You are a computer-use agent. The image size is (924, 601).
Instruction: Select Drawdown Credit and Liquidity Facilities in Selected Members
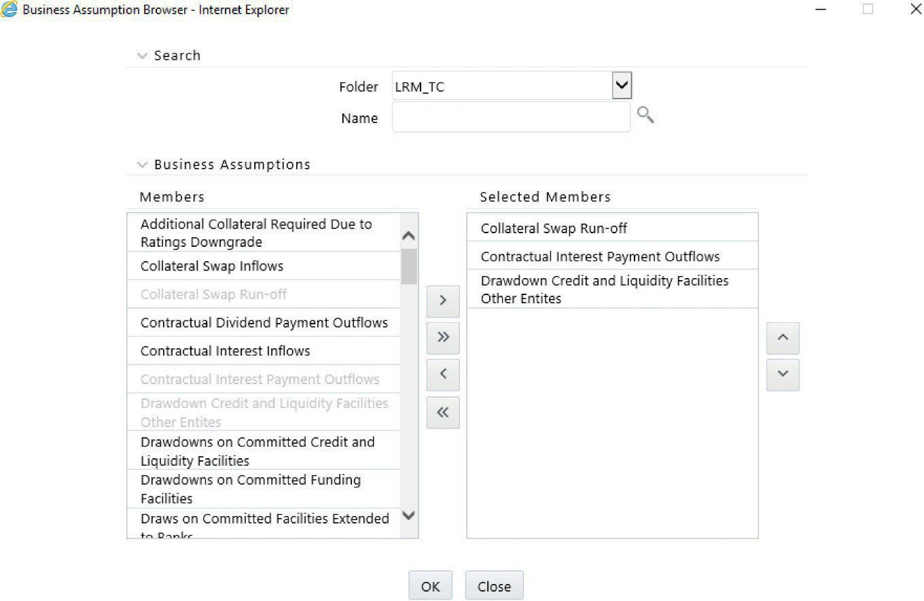coord(612,289)
